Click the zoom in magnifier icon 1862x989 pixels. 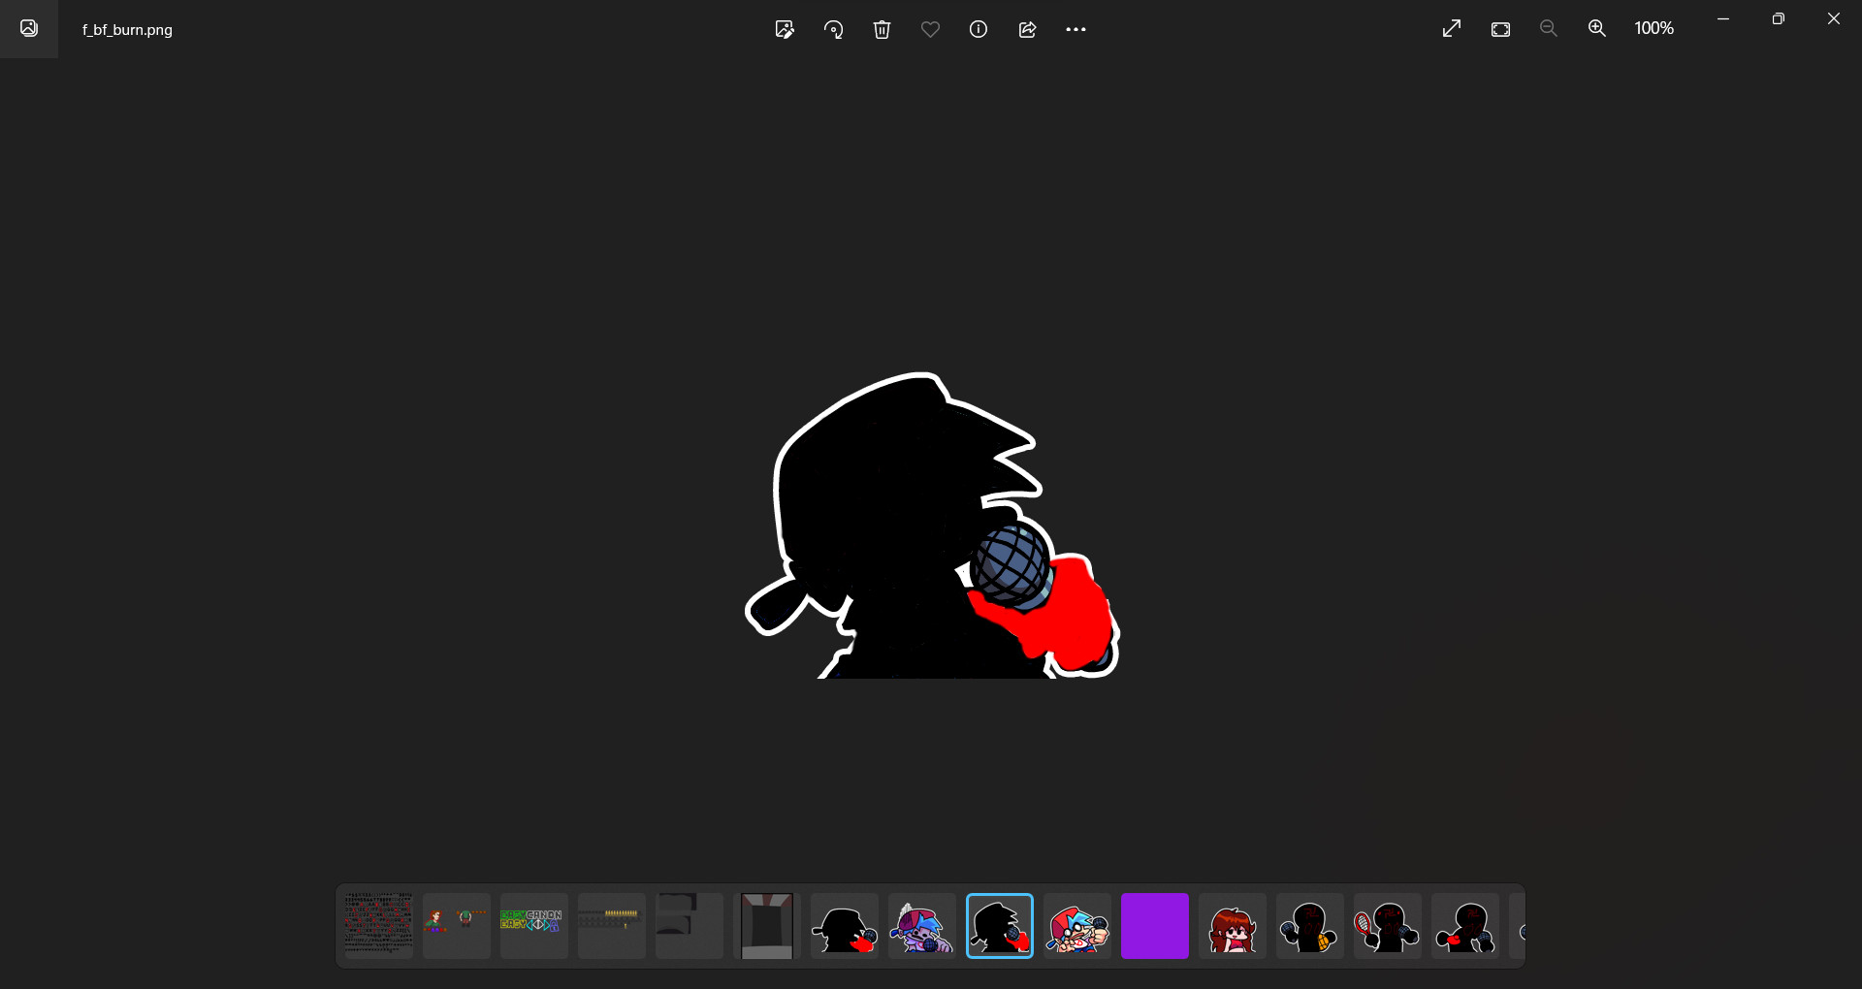tap(1597, 29)
